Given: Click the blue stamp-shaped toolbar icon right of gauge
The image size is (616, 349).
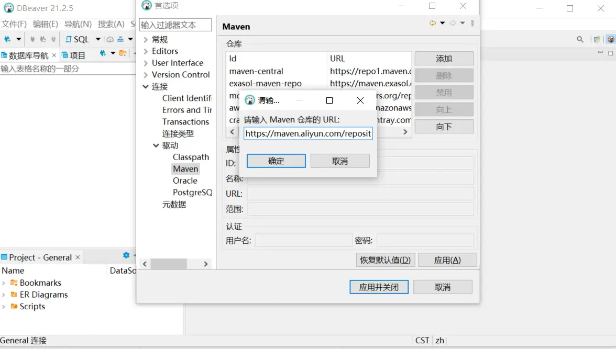Looking at the screenshot, I should point(120,39).
